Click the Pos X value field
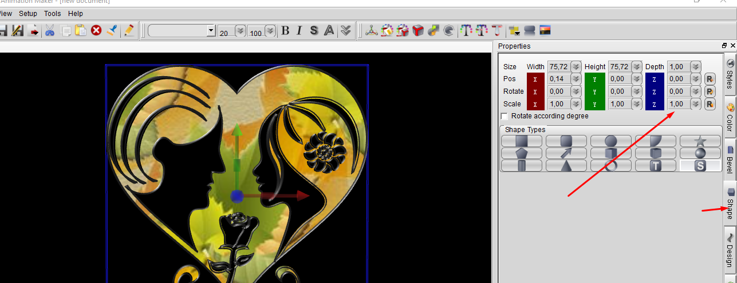 click(x=558, y=79)
